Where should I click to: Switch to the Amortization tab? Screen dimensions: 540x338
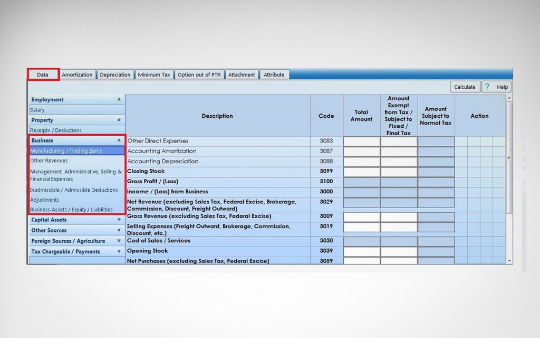point(77,74)
